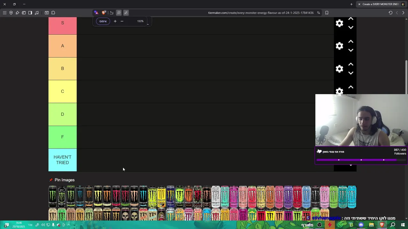
Task: Open File Explorer folder in taskbar
Action: tap(371, 225)
